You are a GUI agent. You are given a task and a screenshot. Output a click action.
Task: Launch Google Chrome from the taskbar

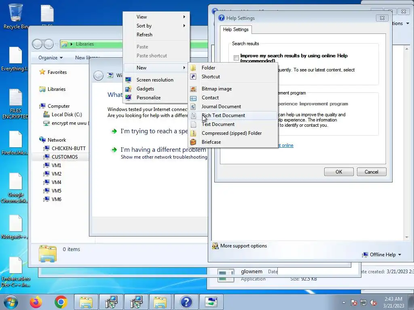(61, 302)
